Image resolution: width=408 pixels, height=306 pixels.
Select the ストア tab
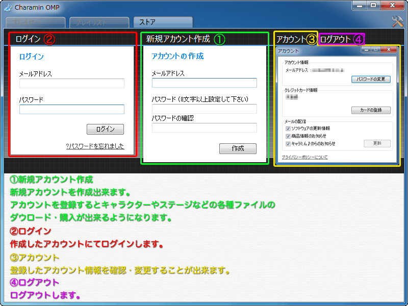pyautogui.click(x=163, y=22)
